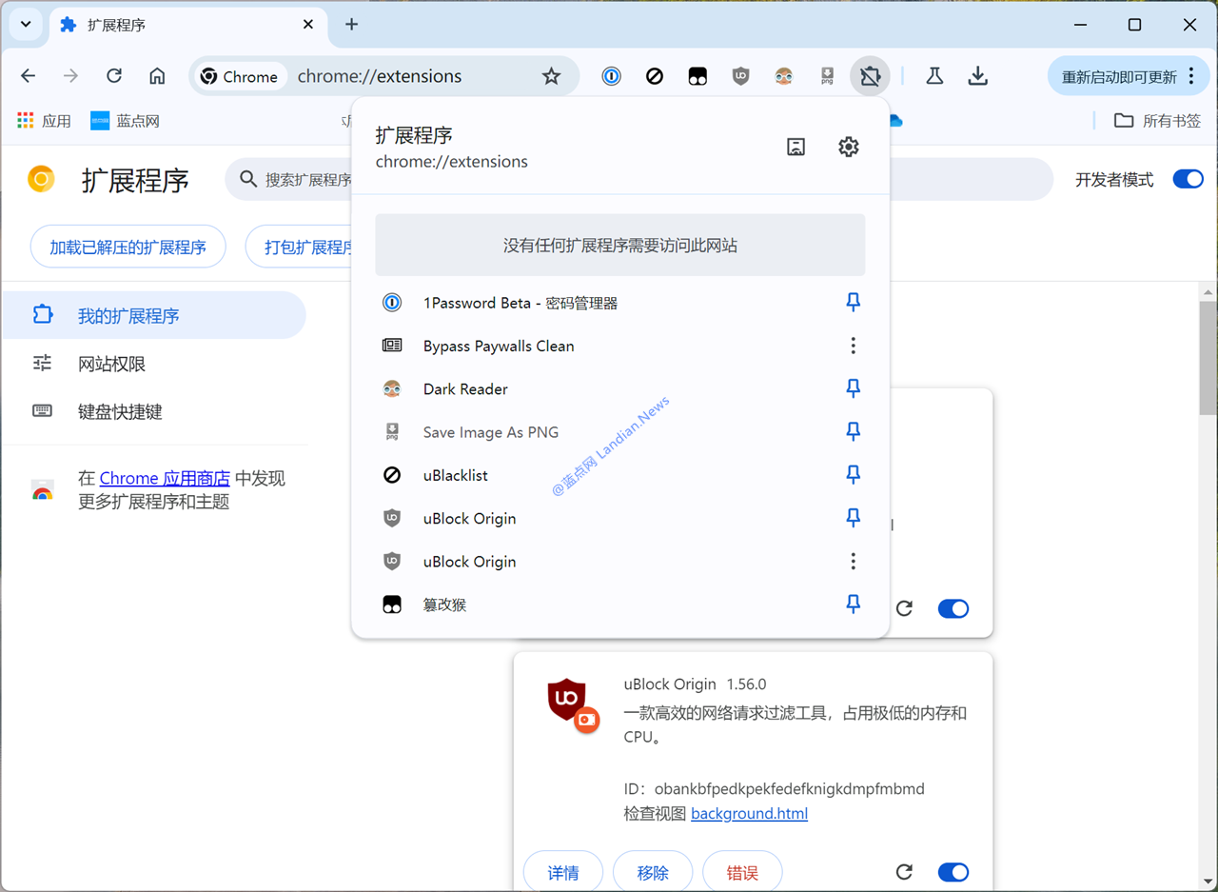
Task: Close the extensions puzzle menu in the toolbar
Action: (x=870, y=76)
